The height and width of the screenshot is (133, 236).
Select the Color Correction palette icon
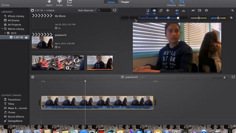tap(154, 11)
